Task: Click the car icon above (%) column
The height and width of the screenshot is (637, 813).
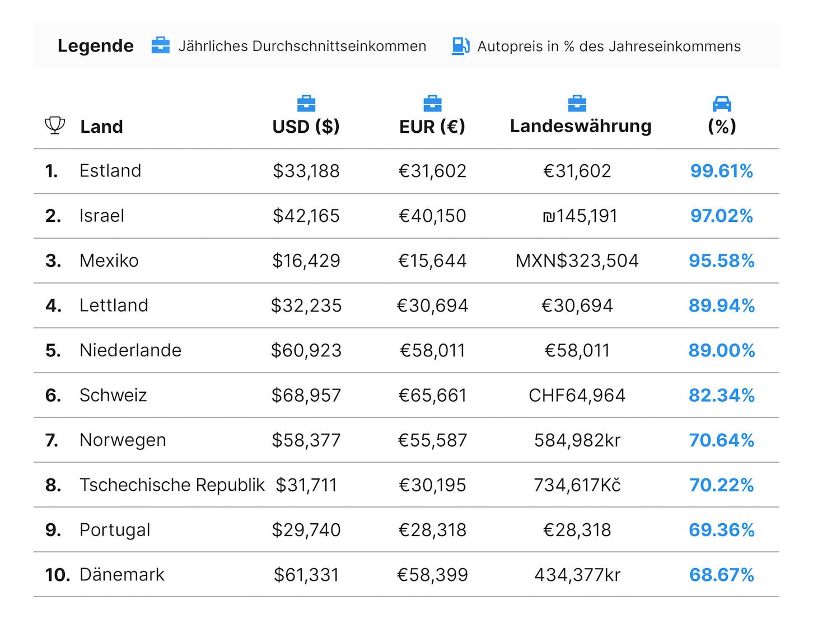Action: click(x=722, y=103)
